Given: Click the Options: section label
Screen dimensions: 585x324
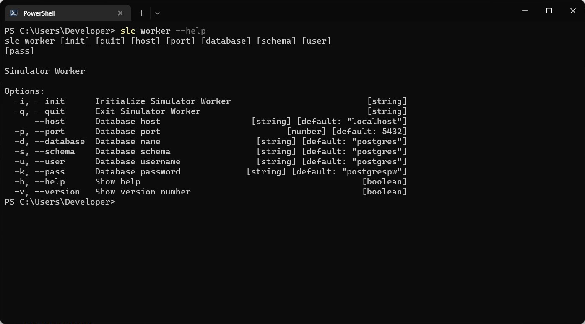Looking at the screenshot, I should pyautogui.click(x=24, y=91).
